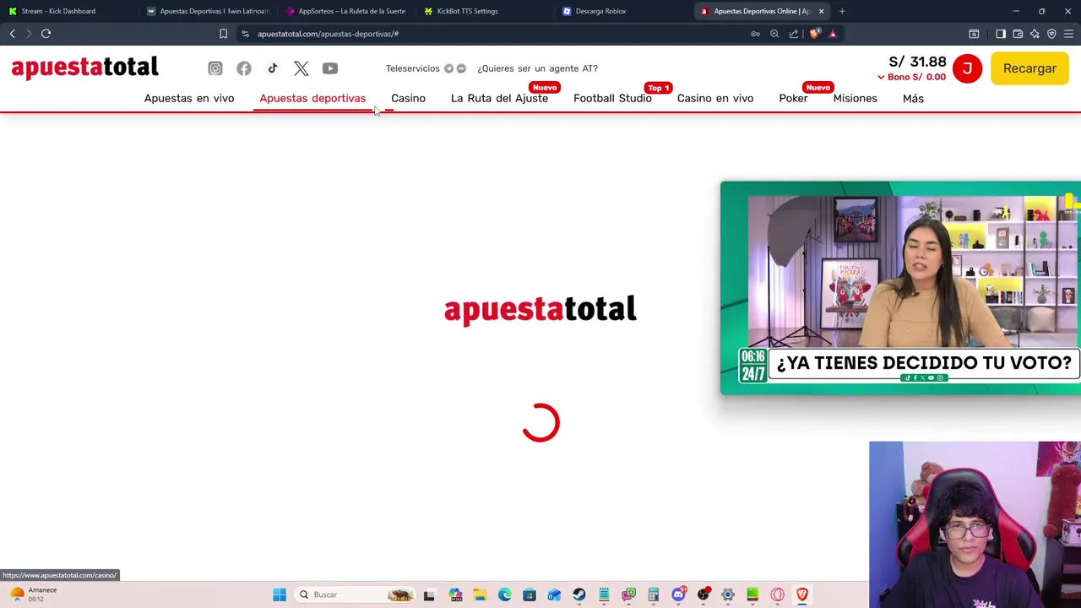This screenshot has width=1081, height=608.
Task: Click the zoom magnifier icon in address bar
Action: click(x=774, y=34)
